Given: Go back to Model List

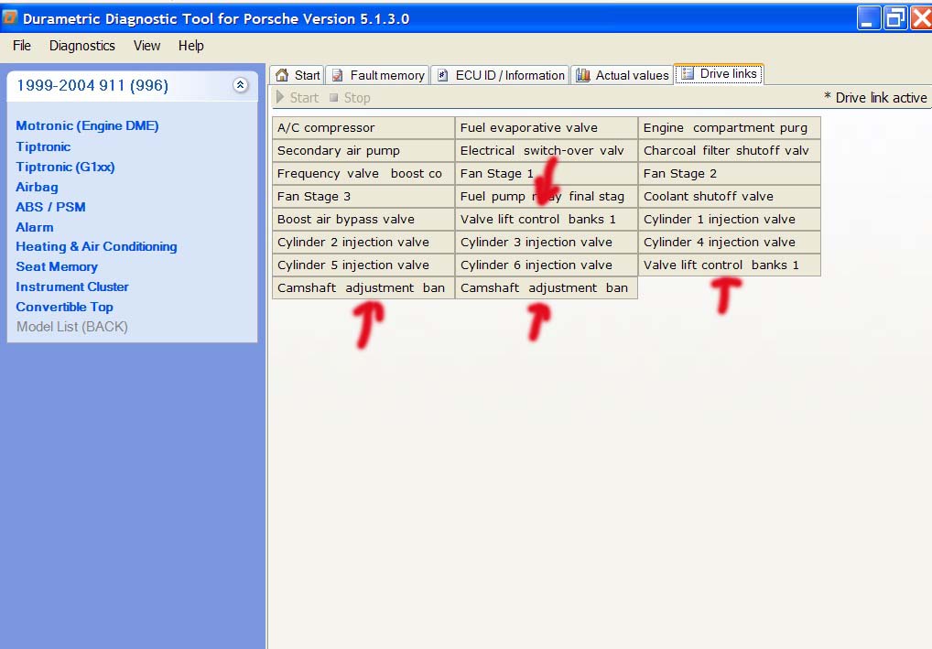Looking at the screenshot, I should click(72, 327).
